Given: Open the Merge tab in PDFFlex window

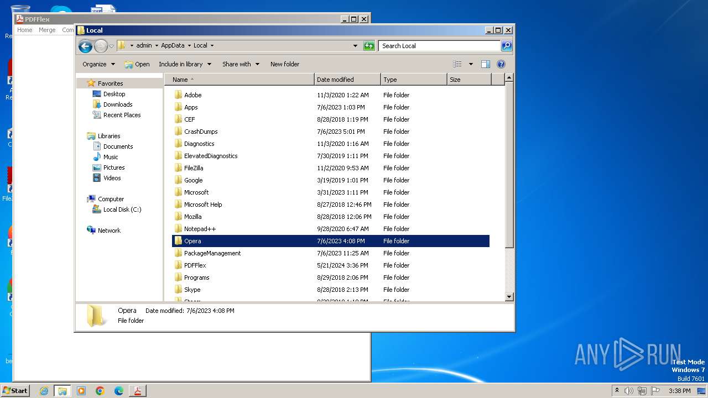Looking at the screenshot, I should tap(47, 30).
